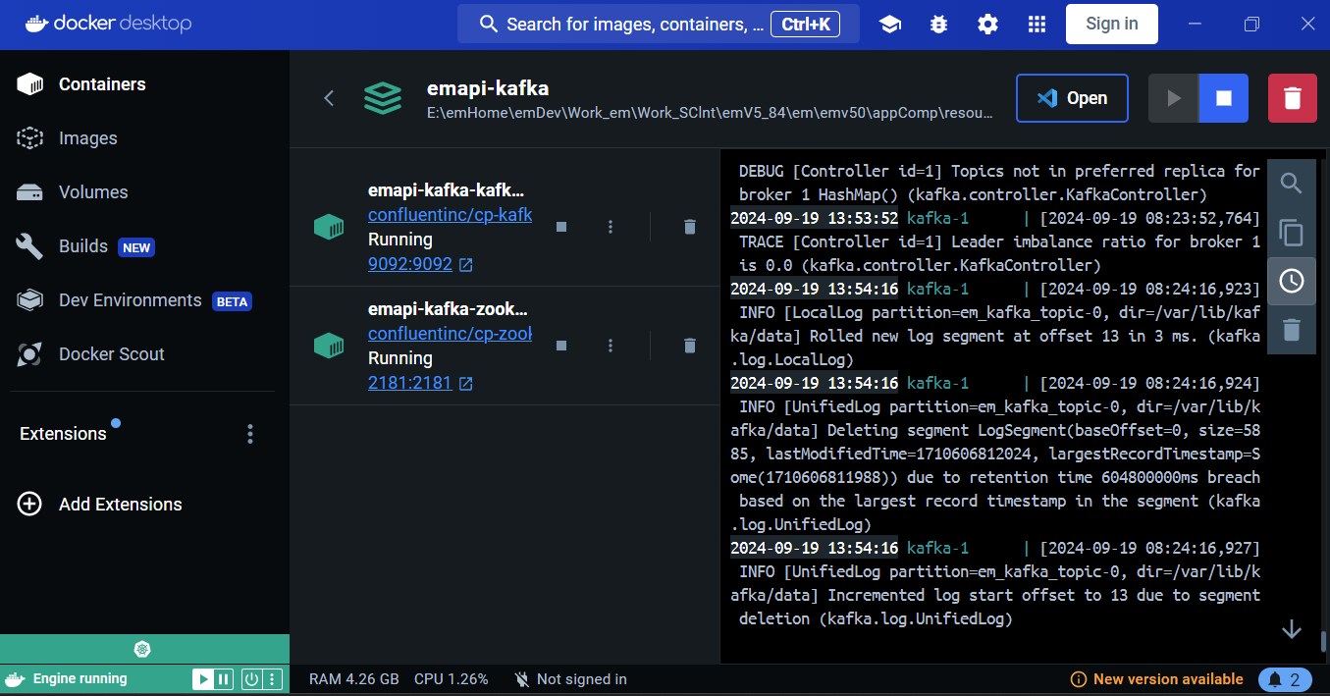Screen dimensions: 1330x696
Task: Open Settings gear icon
Action: (x=988, y=25)
